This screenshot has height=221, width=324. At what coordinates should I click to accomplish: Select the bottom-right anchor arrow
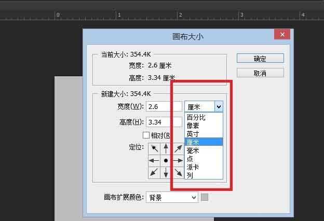coord(178,173)
